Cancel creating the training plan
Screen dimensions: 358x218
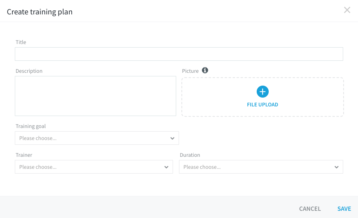pyautogui.click(x=310, y=209)
